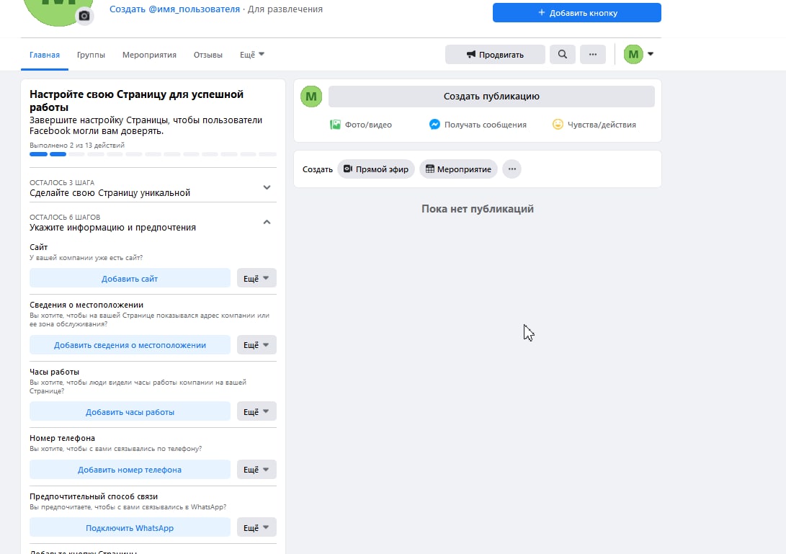
Task: Open the search magnifier icon
Action: pos(563,54)
